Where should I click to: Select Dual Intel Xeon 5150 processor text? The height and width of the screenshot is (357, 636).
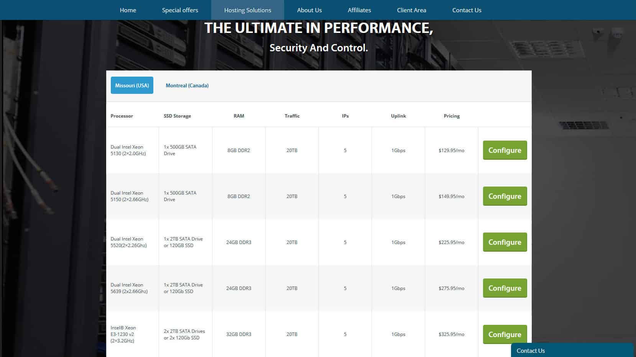tap(129, 196)
